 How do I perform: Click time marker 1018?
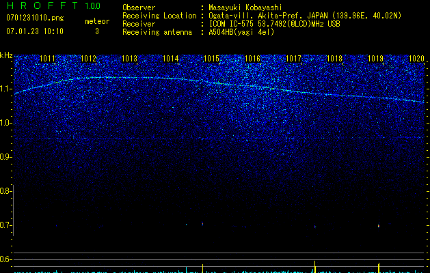tap(334, 59)
